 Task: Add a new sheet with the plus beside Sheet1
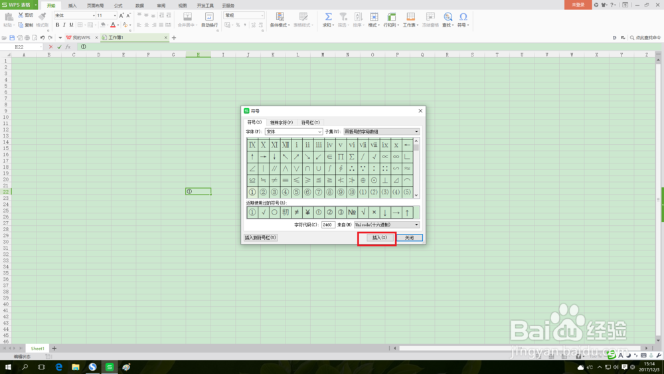(x=54, y=348)
